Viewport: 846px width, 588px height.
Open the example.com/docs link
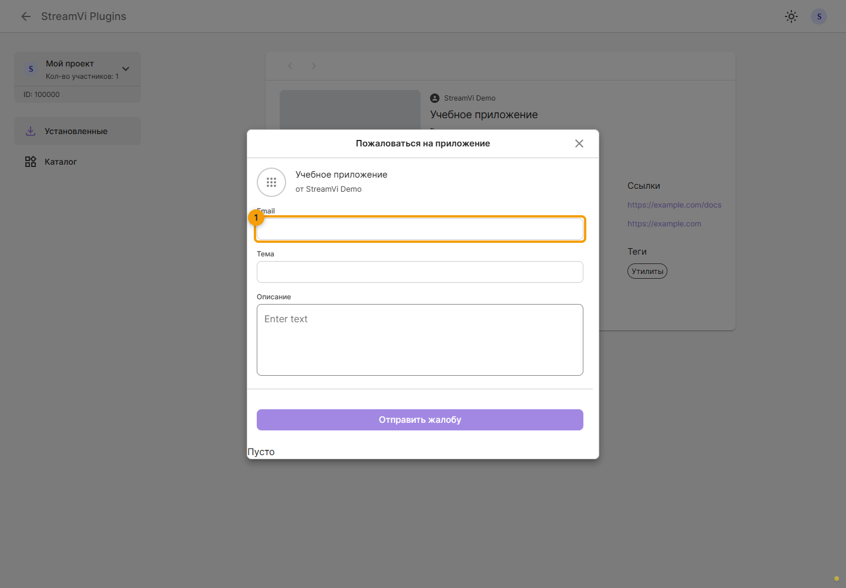pos(674,205)
